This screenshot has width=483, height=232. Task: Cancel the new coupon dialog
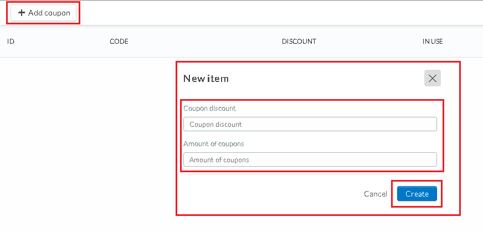376,194
